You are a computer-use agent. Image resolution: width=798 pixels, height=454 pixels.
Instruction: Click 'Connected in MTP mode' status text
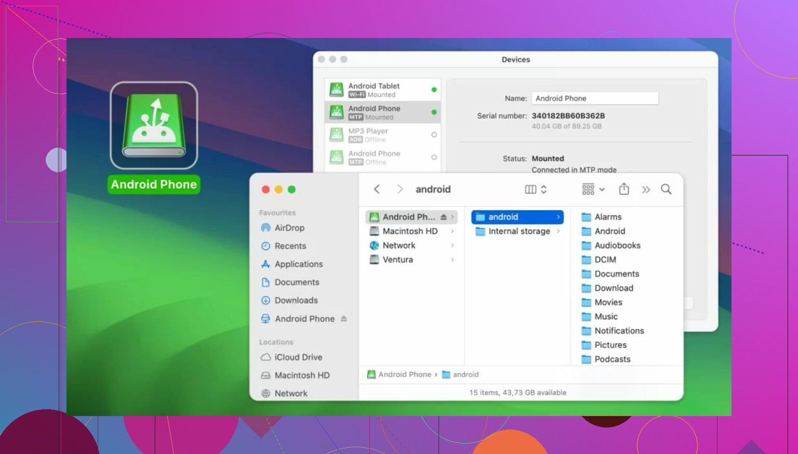[574, 170]
